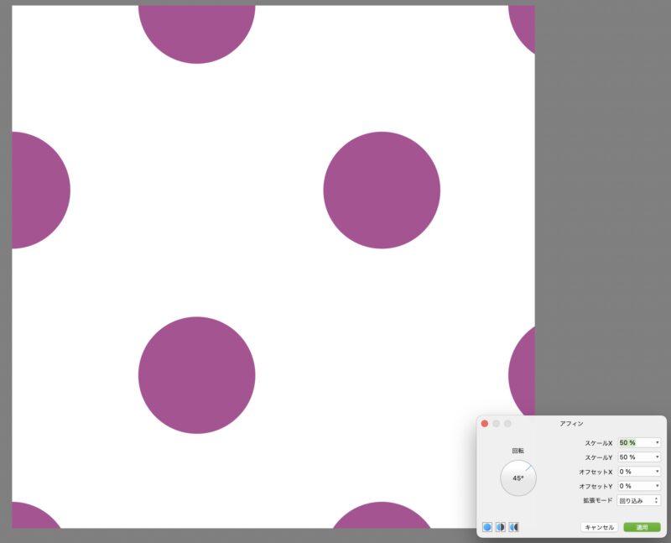The image size is (671, 543).
Task: Click the 拡張モード label
Action: tap(598, 500)
